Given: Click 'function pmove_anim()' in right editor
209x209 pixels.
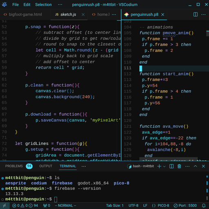Looking at the screenshot, I should pyautogui.click(x=167, y=33).
